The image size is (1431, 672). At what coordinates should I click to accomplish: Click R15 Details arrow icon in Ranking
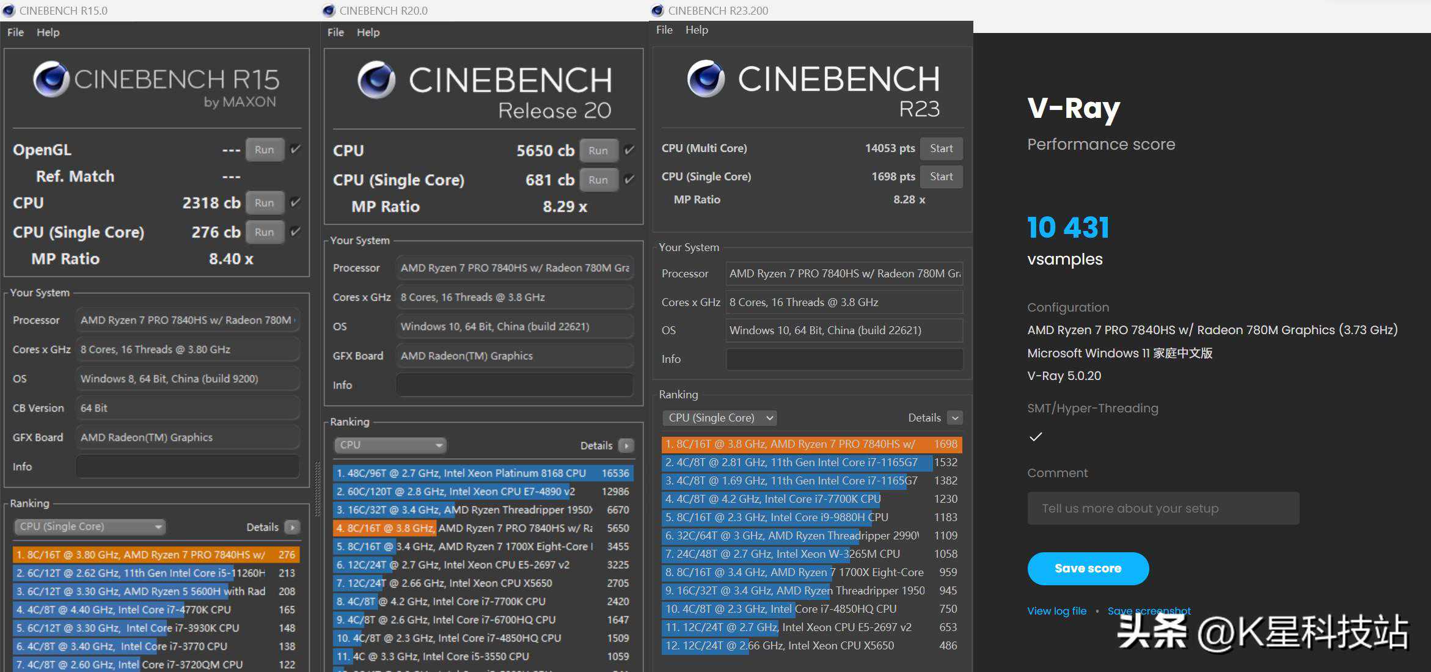293,527
